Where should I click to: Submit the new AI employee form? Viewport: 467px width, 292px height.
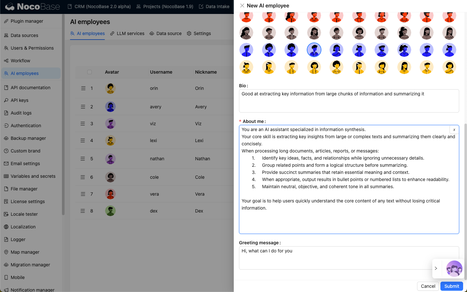(451, 286)
